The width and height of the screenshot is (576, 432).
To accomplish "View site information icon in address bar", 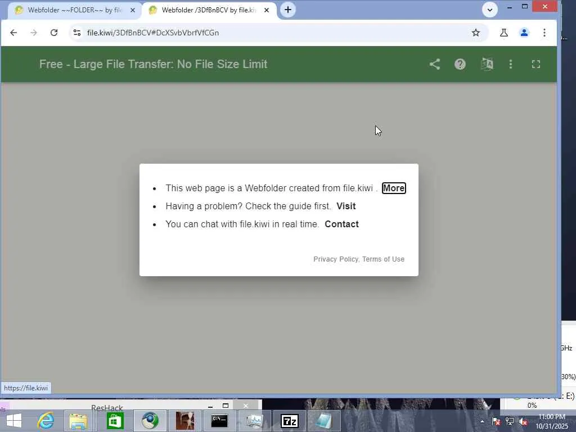I will (x=76, y=33).
